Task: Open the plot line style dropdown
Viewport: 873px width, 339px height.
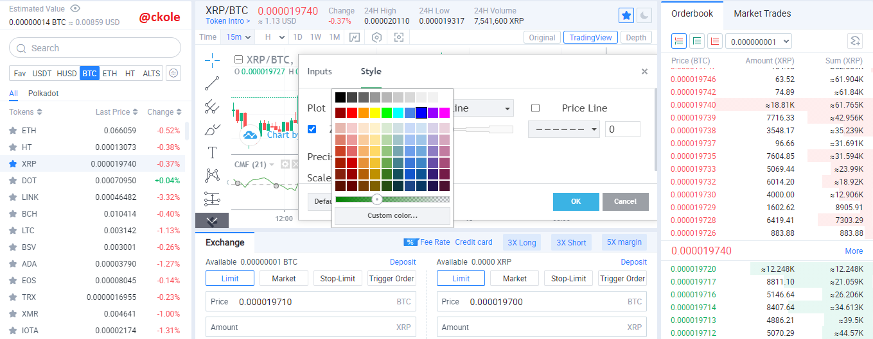Action: point(482,108)
